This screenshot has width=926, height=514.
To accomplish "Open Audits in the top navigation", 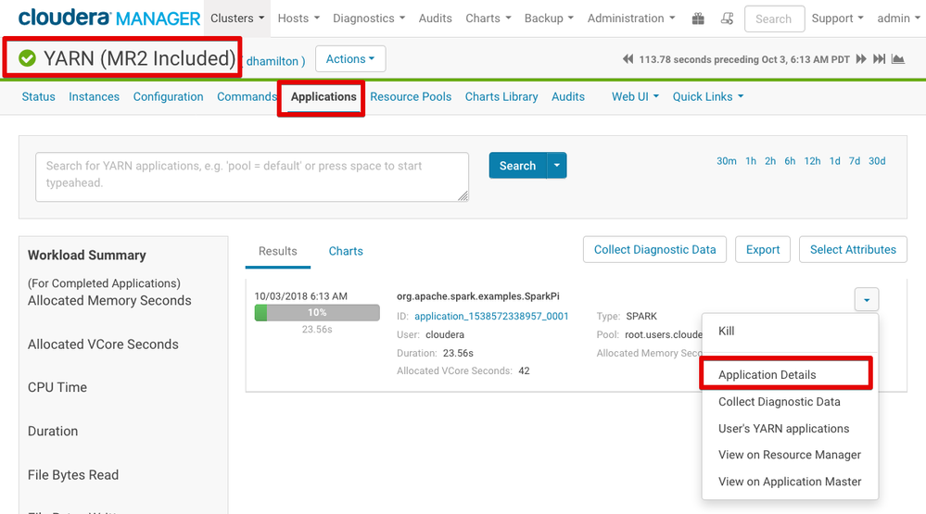I will (436, 19).
